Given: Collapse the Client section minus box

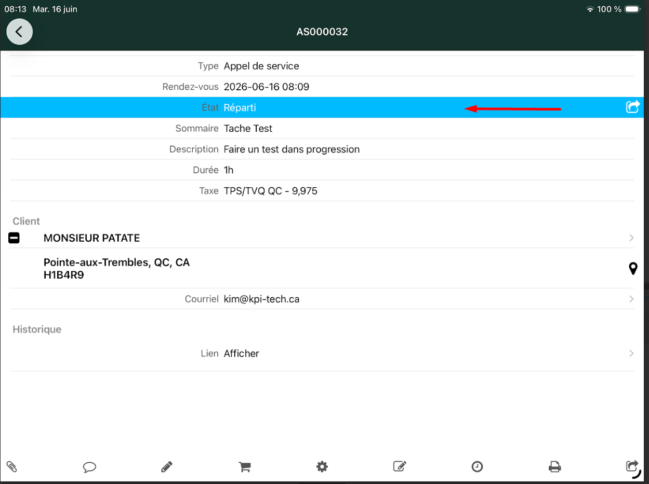Looking at the screenshot, I should click(x=14, y=238).
